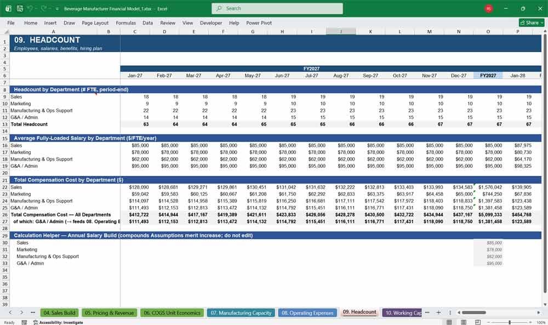Switch to the 05. Pricing & Revenue sheet

tap(109, 313)
